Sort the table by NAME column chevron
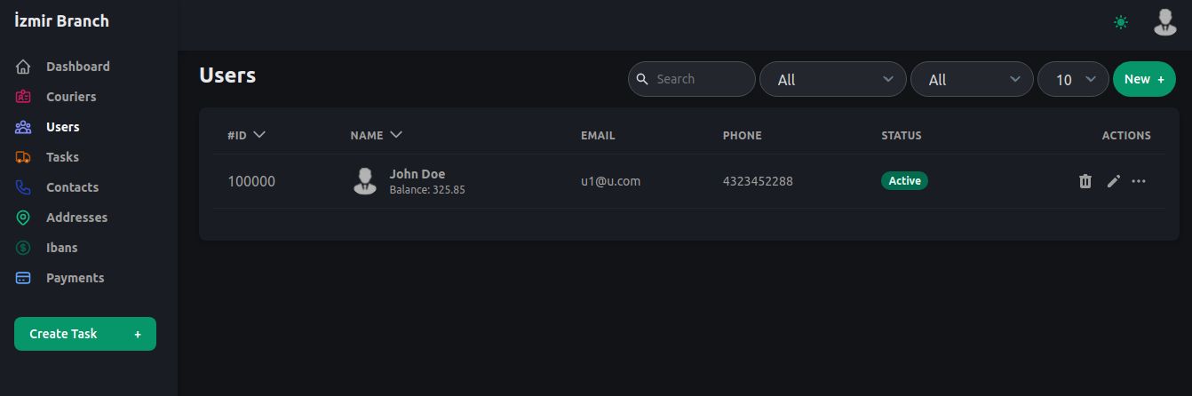 [396, 135]
